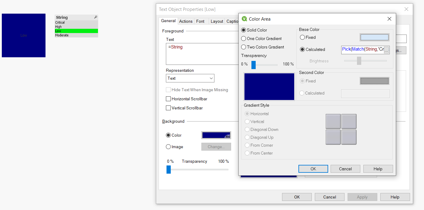Screen dimensions: 424x210
Task: Click the top-left gradient style preview square
Action: [333, 121]
